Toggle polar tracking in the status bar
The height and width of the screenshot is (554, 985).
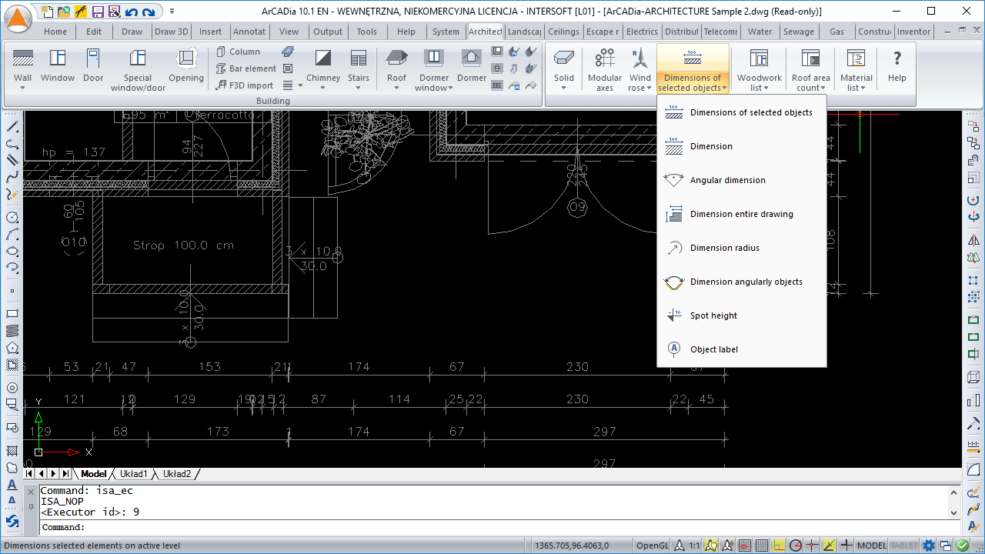click(x=796, y=546)
